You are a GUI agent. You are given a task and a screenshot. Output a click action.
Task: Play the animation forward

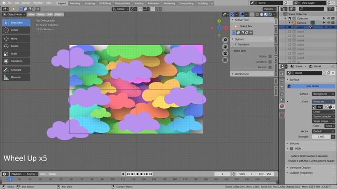[x=142, y=174]
